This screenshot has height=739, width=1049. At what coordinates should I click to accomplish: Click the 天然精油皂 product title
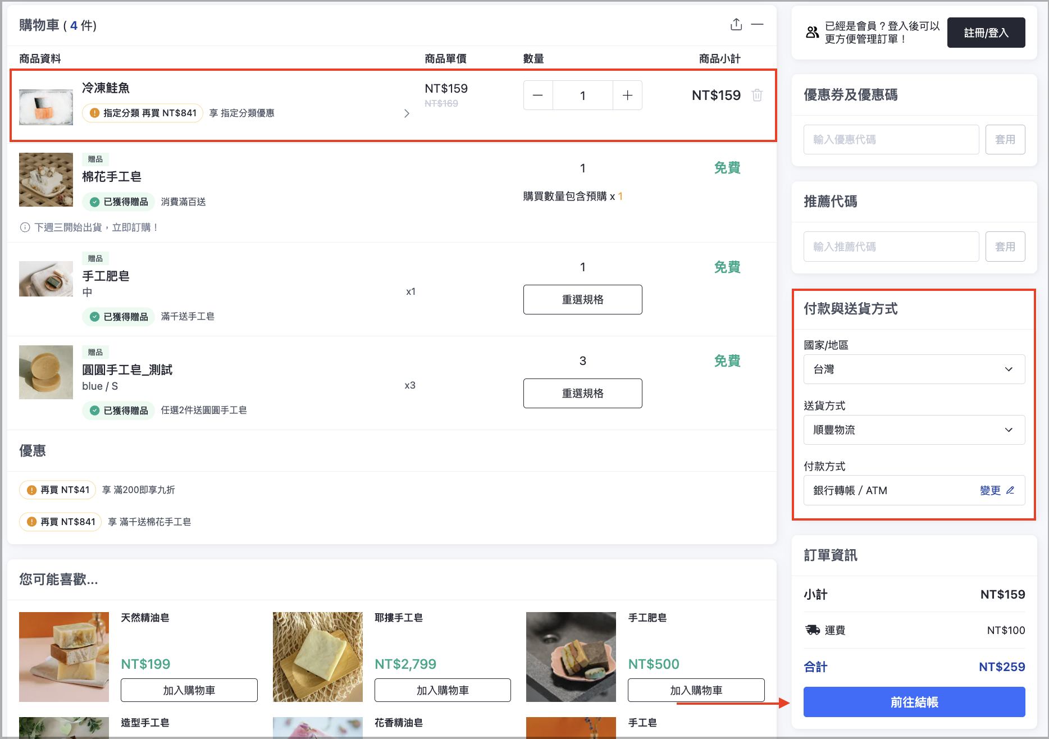coord(145,618)
